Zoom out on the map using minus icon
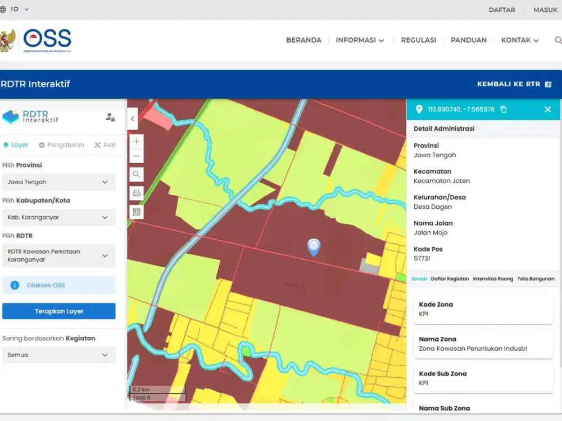 point(136,155)
